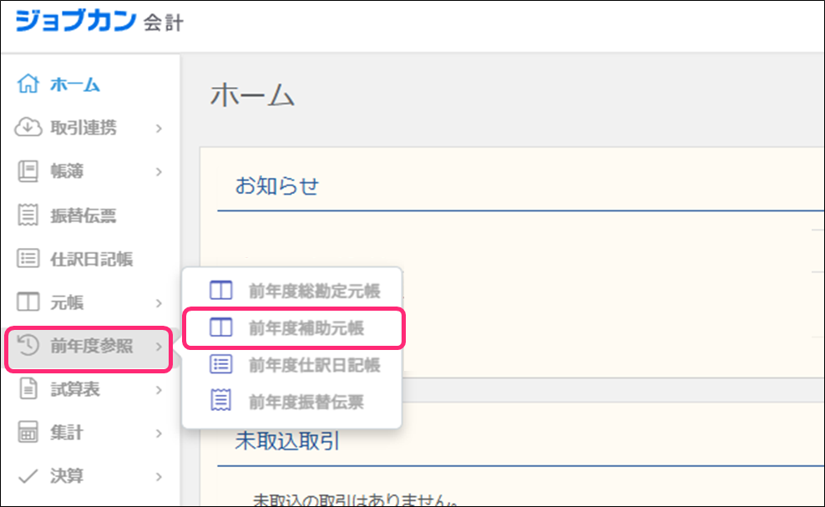The height and width of the screenshot is (507, 825).
Task: Click the Home house icon
Action: (28, 84)
